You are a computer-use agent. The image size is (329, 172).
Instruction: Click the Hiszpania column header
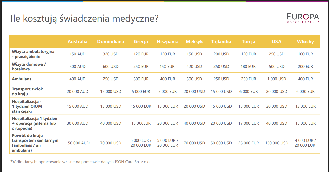(168, 42)
